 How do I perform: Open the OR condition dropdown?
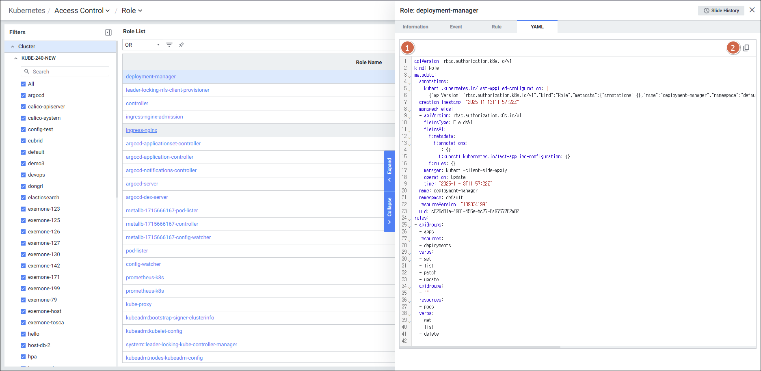pyautogui.click(x=142, y=45)
